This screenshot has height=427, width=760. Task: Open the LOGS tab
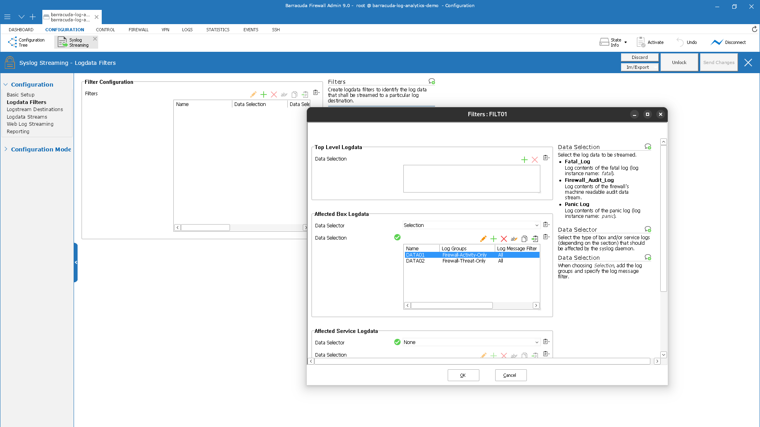pyautogui.click(x=187, y=30)
